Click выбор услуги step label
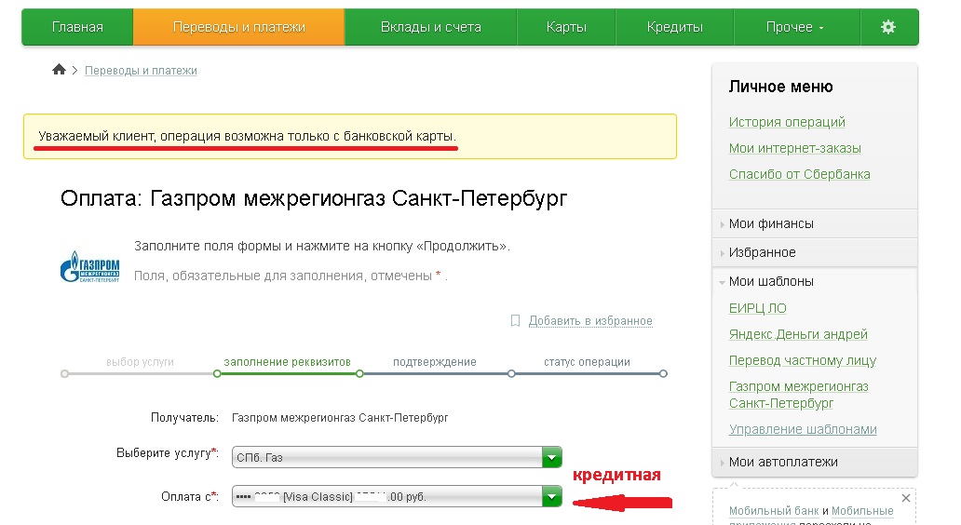Image resolution: width=961 pixels, height=525 pixels. pos(140,362)
